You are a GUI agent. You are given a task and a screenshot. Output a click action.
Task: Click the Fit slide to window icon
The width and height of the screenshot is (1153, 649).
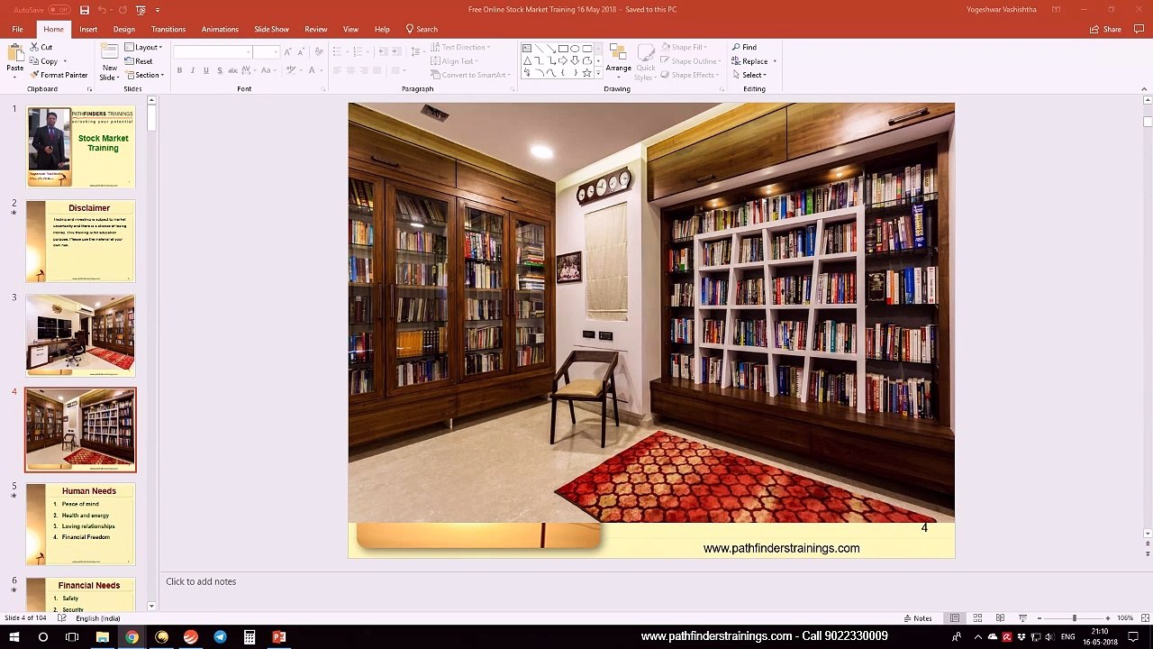(1144, 618)
